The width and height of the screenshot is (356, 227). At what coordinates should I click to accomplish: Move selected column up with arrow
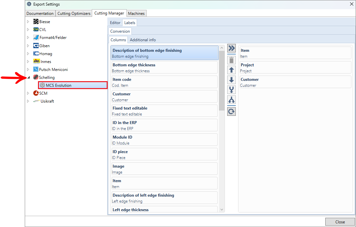[231, 70]
